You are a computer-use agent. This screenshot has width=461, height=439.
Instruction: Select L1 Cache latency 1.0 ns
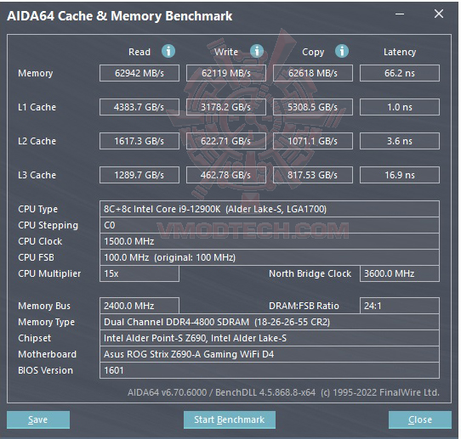click(400, 107)
